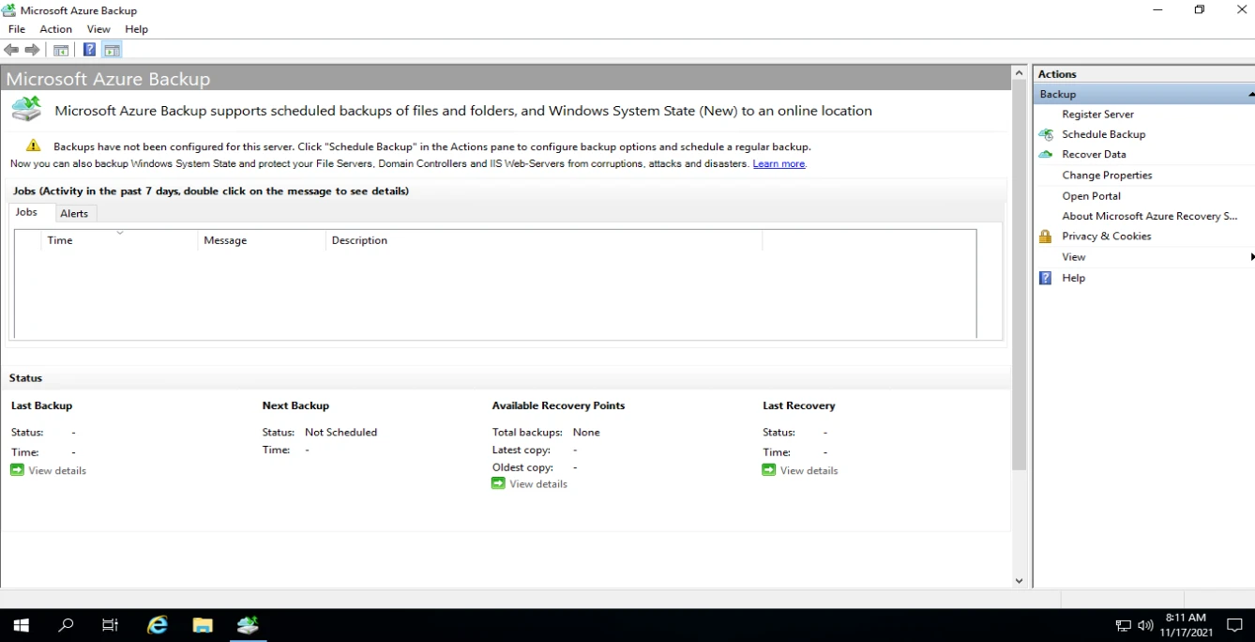Click the vertical scrollbar down arrow
Image resolution: width=1255 pixels, height=642 pixels.
(1019, 580)
